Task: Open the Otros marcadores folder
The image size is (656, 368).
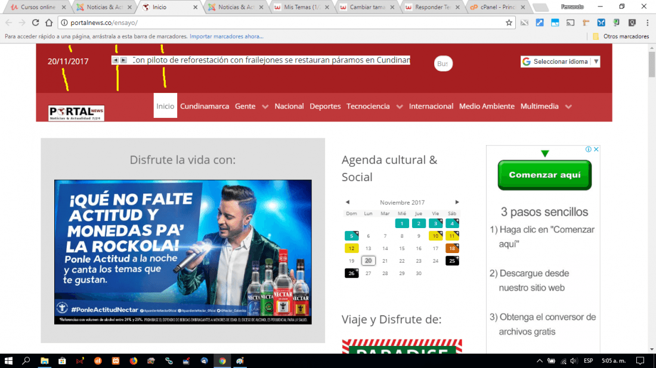Action: [x=621, y=36]
